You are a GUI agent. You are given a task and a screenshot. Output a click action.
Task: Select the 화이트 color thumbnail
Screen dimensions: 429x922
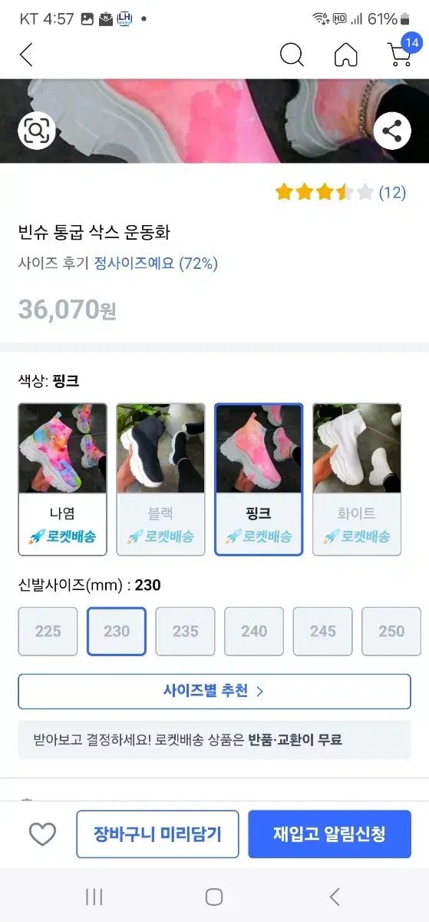(x=357, y=479)
